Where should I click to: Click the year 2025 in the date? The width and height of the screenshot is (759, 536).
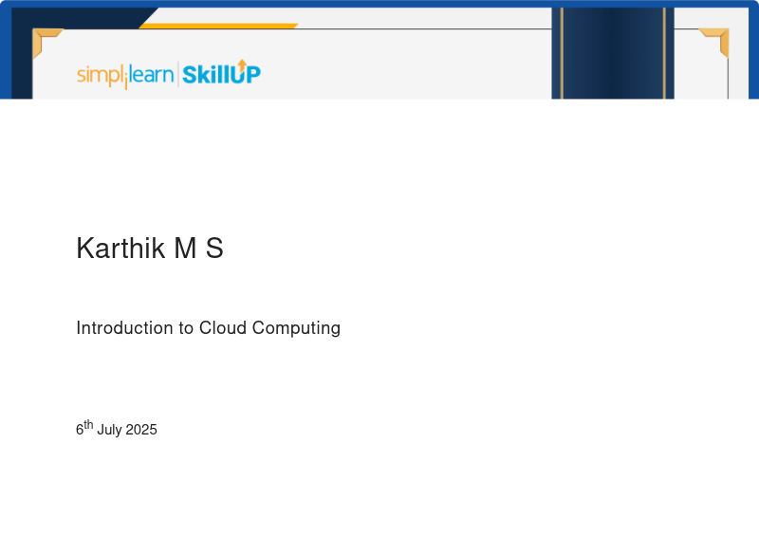tap(140, 430)
